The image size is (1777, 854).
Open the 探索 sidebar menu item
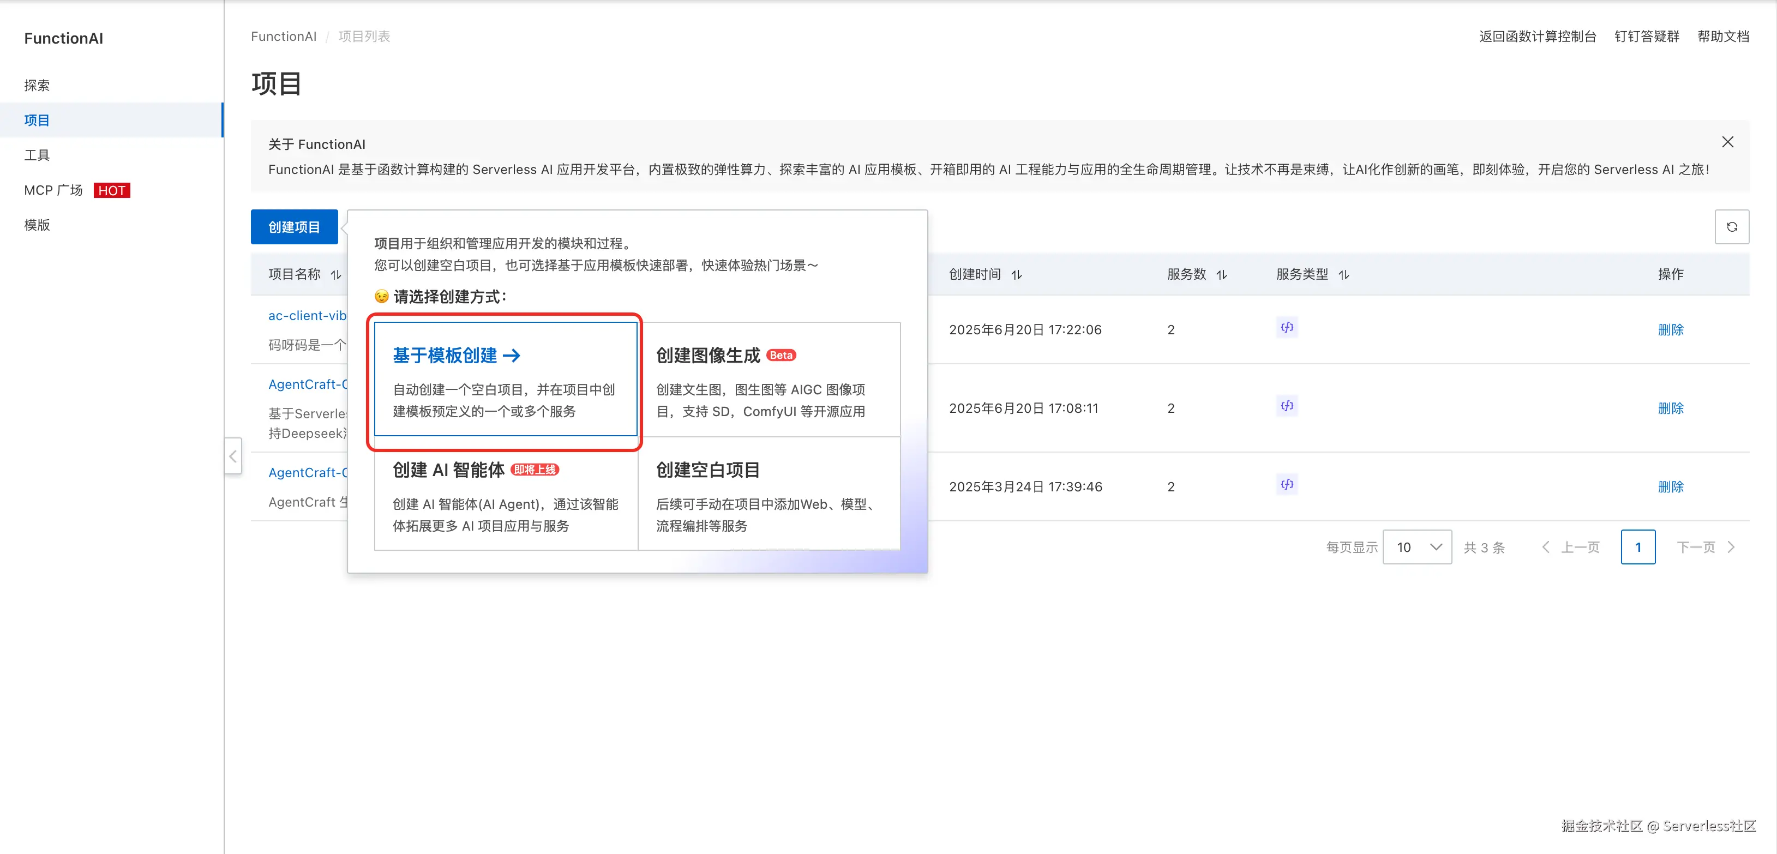37,86
